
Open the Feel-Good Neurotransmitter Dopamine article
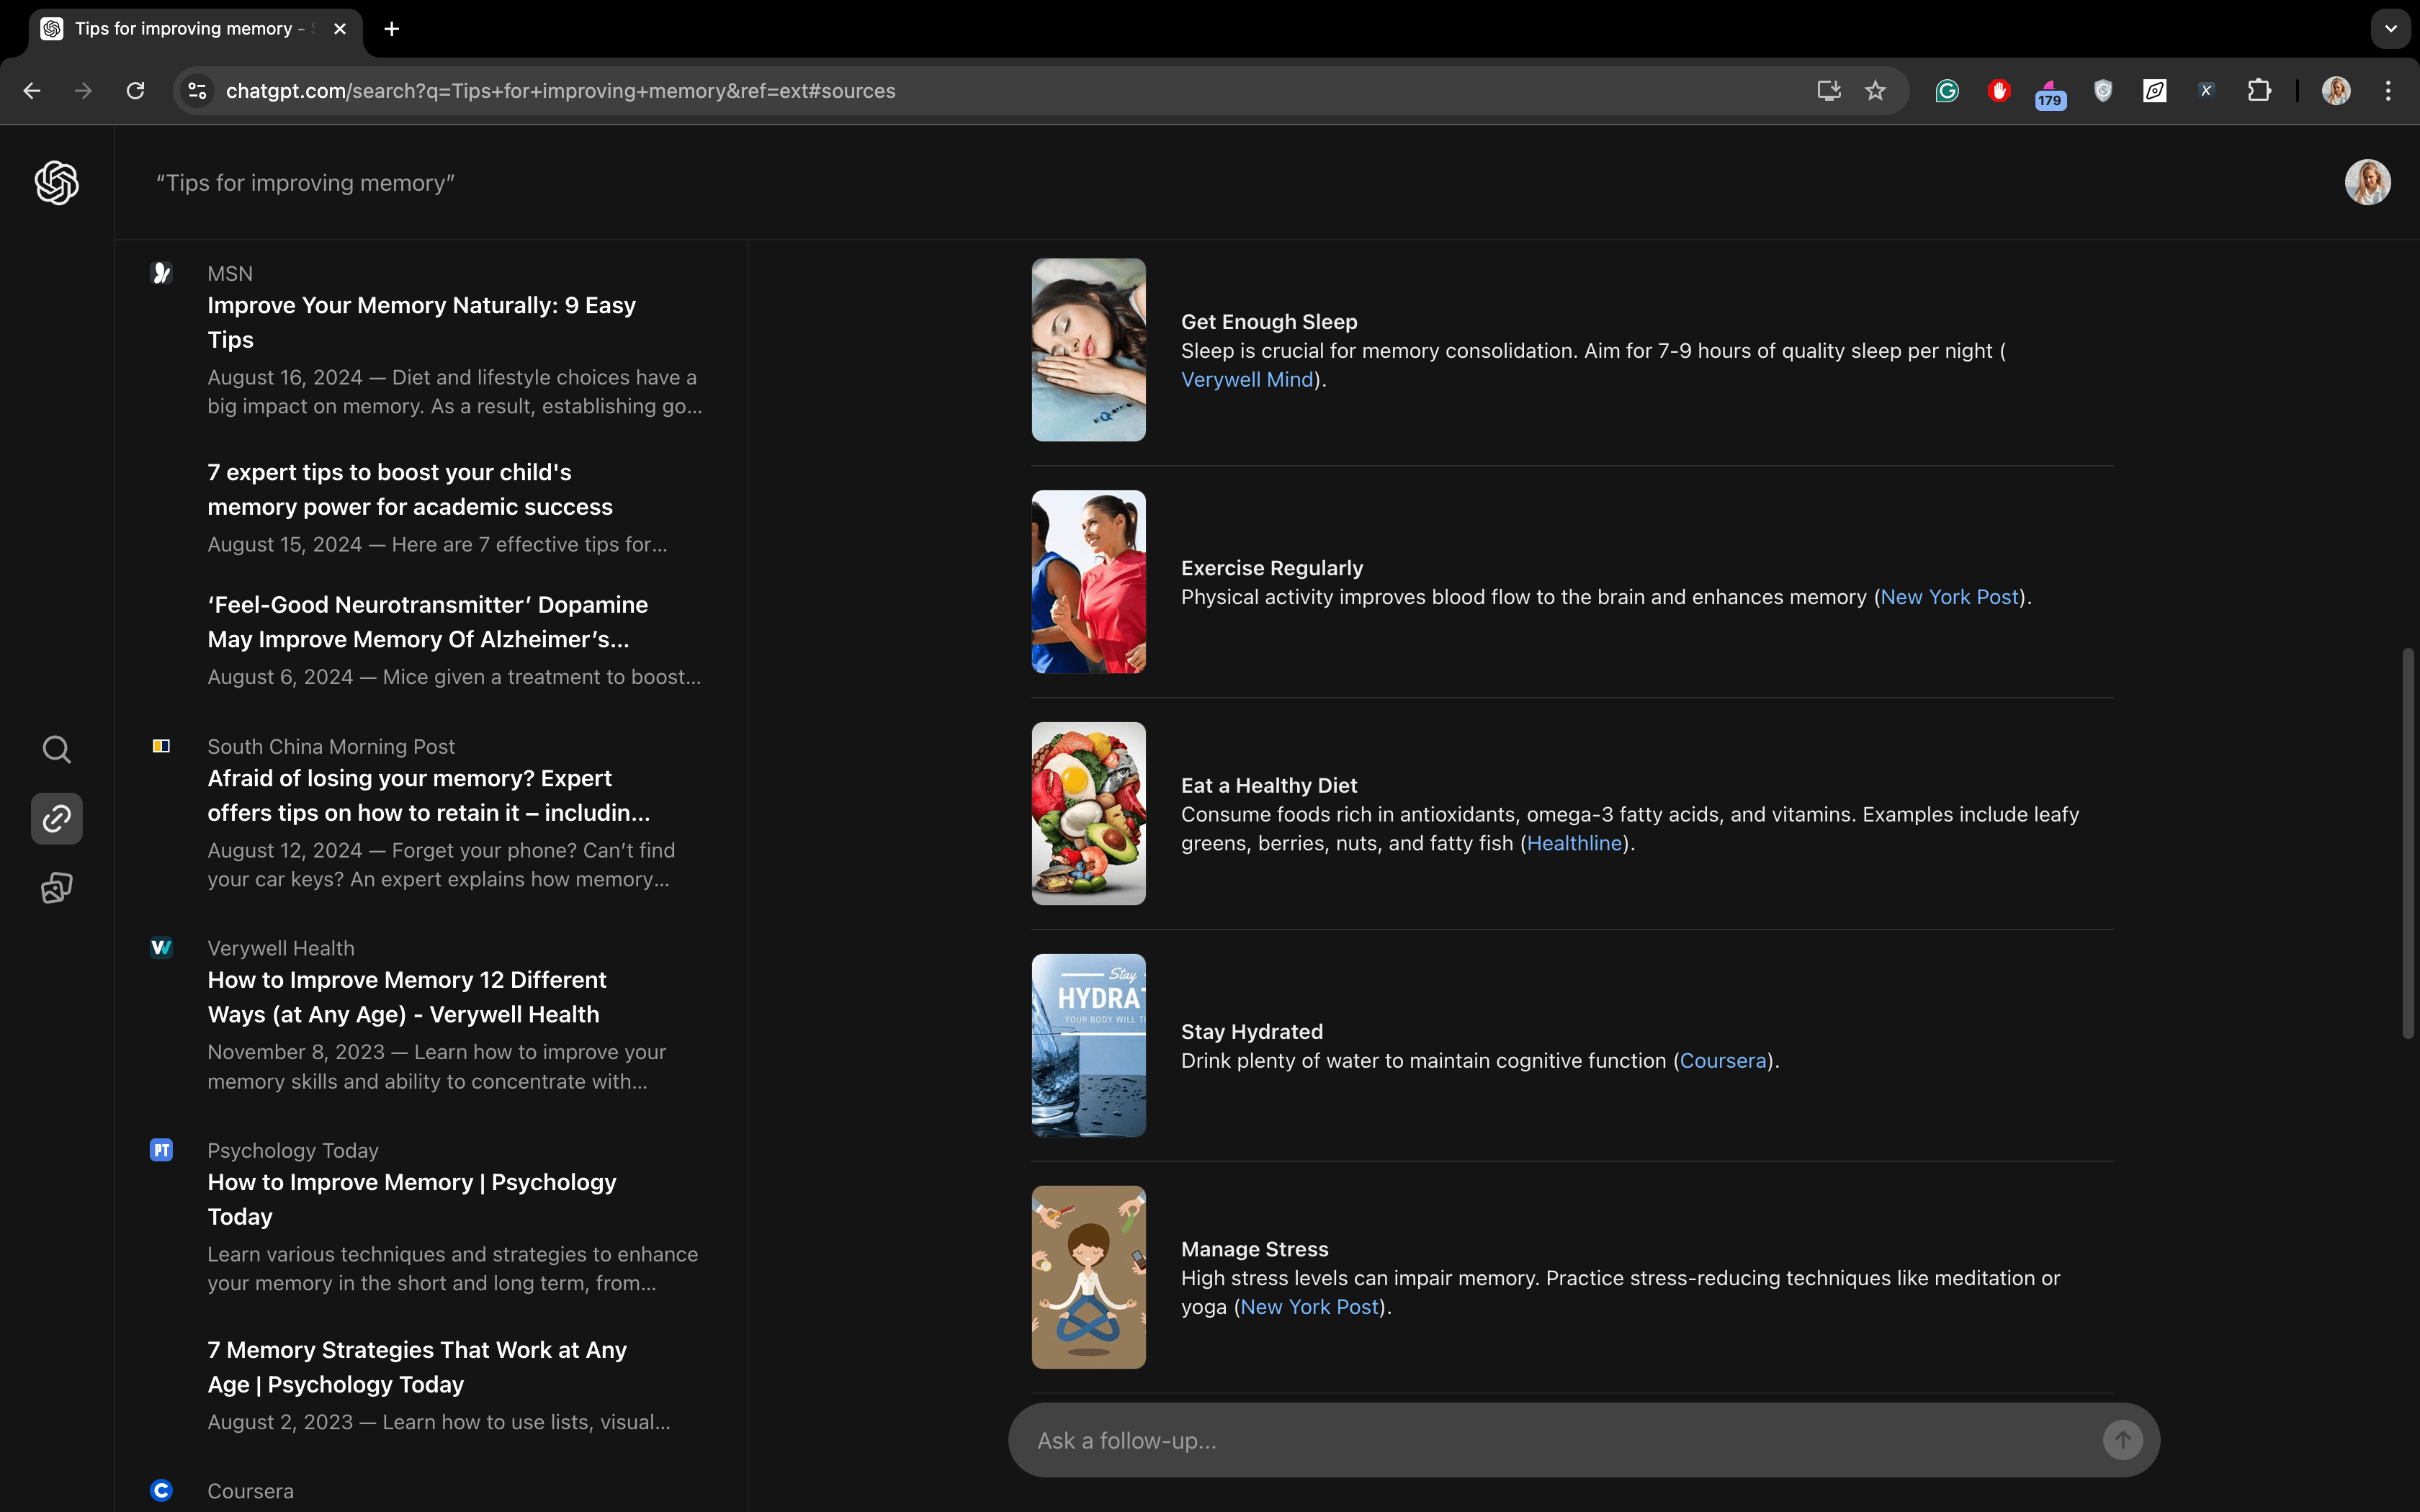[x=428, y=622]
